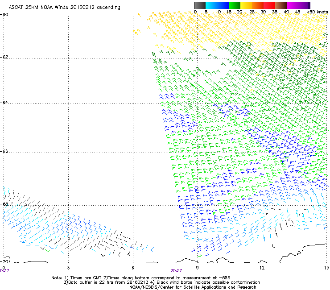Click the cyan-blue 5-15 knots legend swatch
Image resolution: width=330 pixels, height=290 pixels.
coord(217,5)
